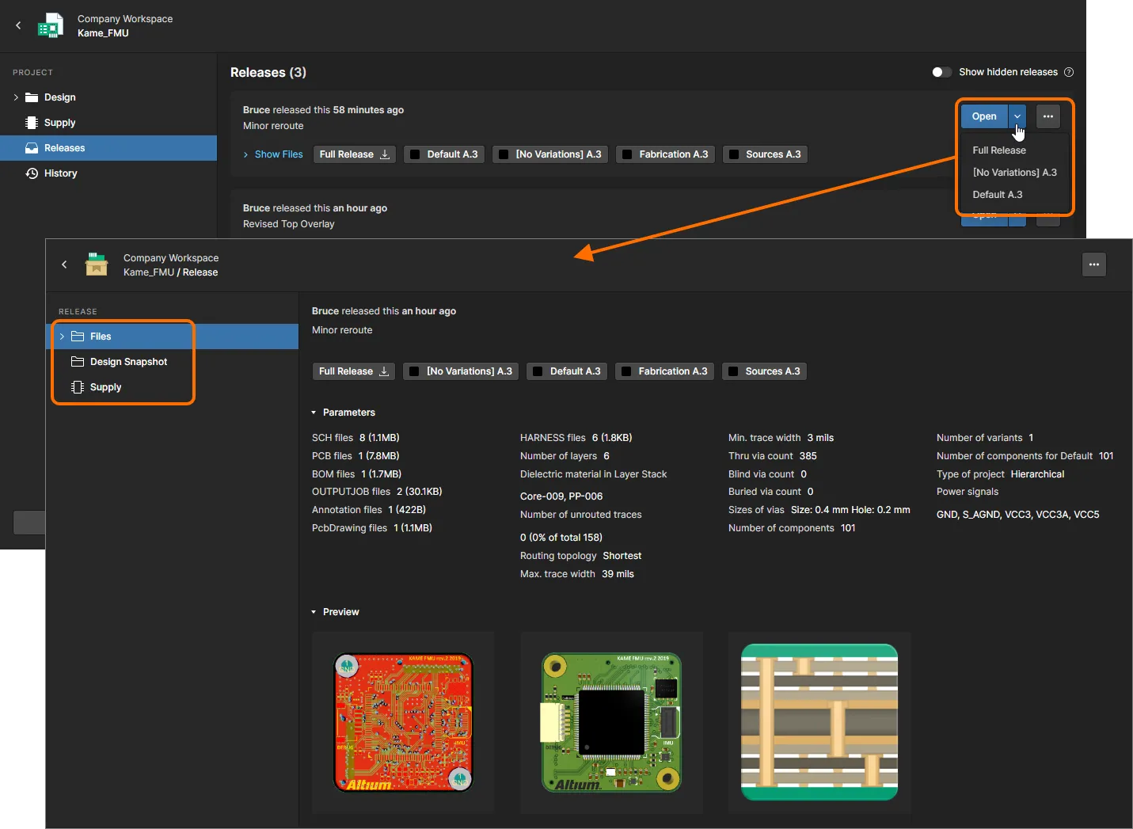Click the release package icon by Kame_FMU / Release
Screen dimensions: 1133x829
pos(97,264)
